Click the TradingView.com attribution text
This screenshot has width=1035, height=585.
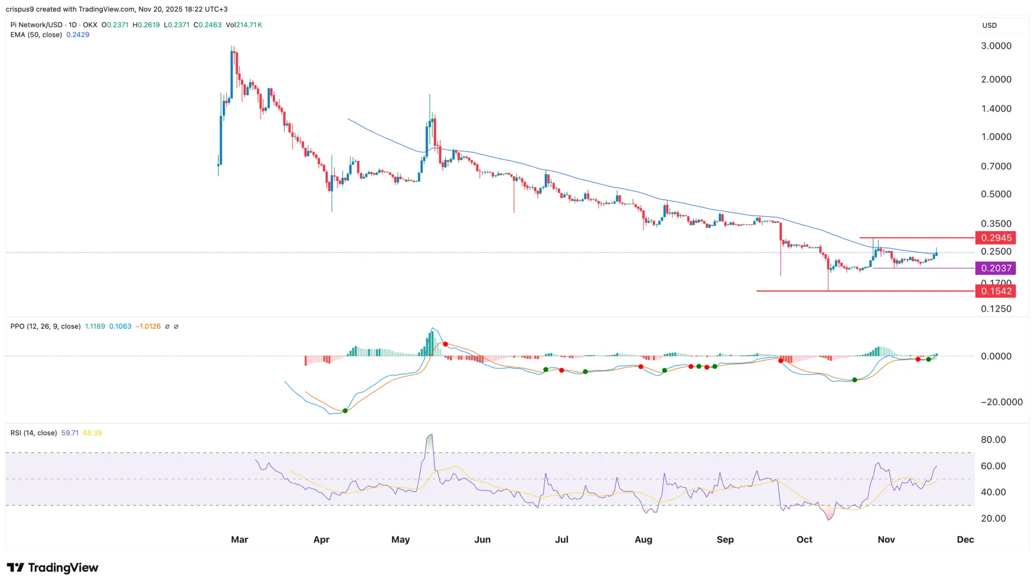104,9
